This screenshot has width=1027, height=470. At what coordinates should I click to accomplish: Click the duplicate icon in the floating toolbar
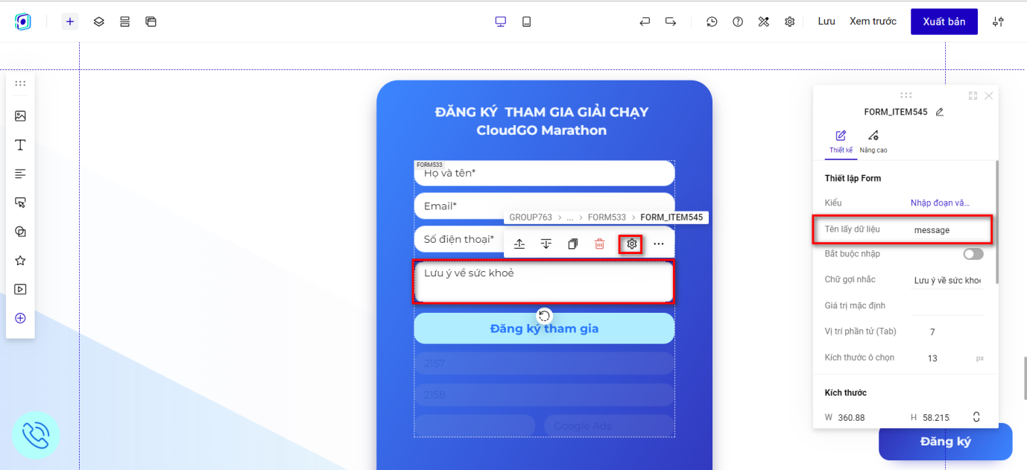572,244
